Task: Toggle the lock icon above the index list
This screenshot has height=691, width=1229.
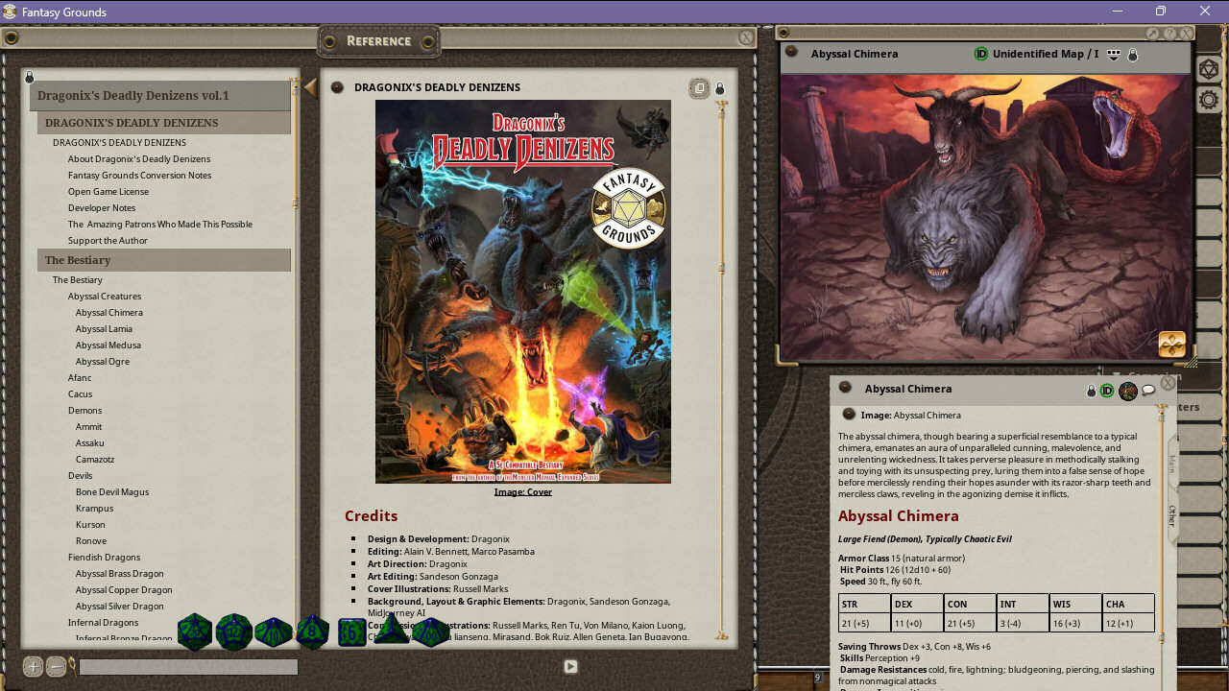Action: point(29,77)
